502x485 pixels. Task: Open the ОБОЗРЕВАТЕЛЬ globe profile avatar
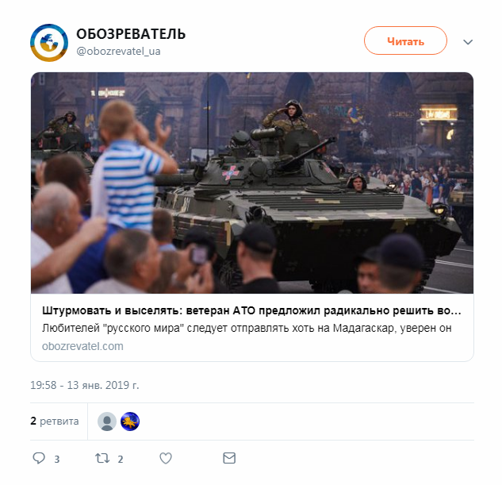pos(49,43)
